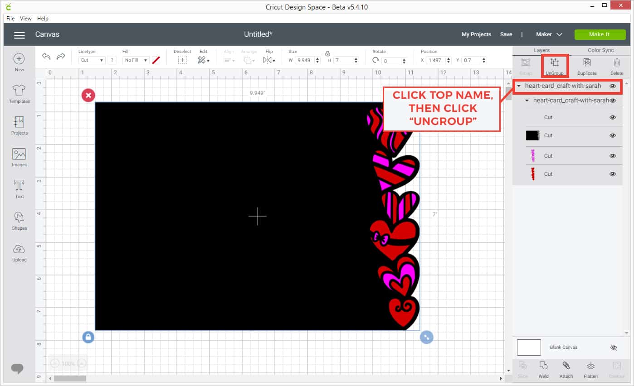The height and width of the screenshot is (386, 634).
Task: Click the fill color swatch with red slash
Action: click(156, 60)
